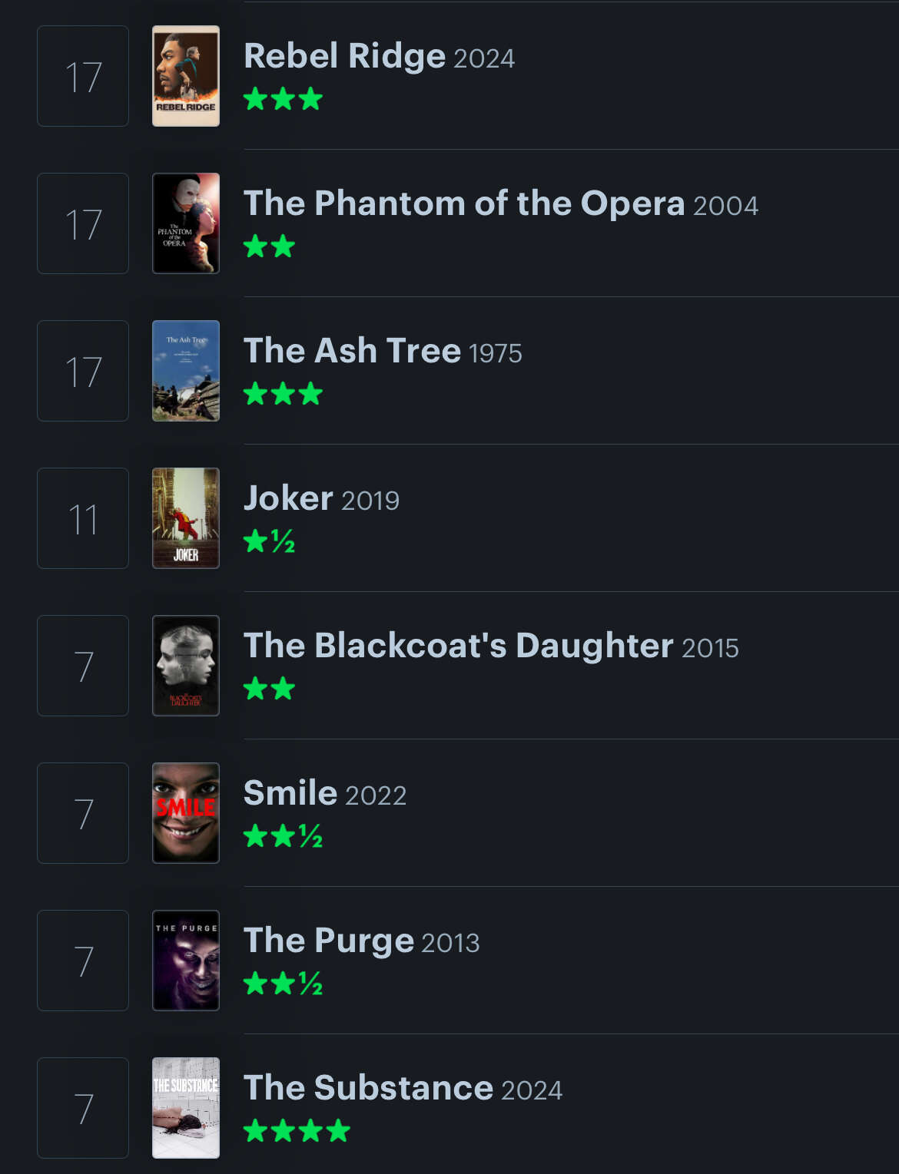The image size is (899, 1174).
Task: Open The Blackcoat's Daughter poster
Action: click(x=186, y=666)
